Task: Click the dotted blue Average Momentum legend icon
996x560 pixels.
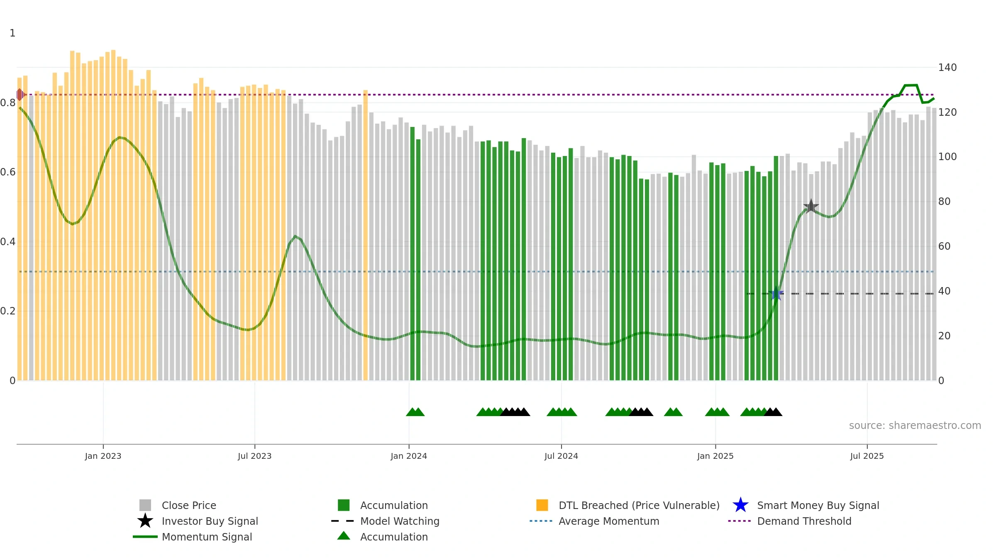Action: (x=541, y=521)
